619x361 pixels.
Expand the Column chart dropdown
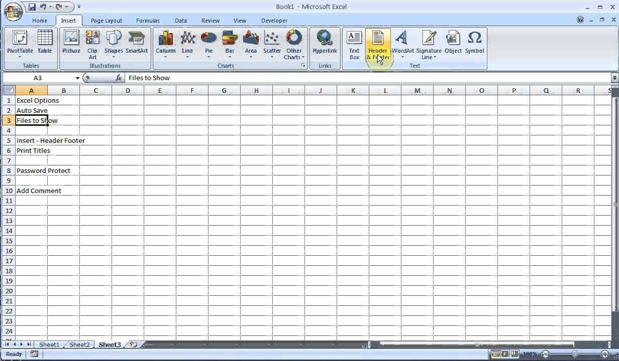click(x=165, y=57)
